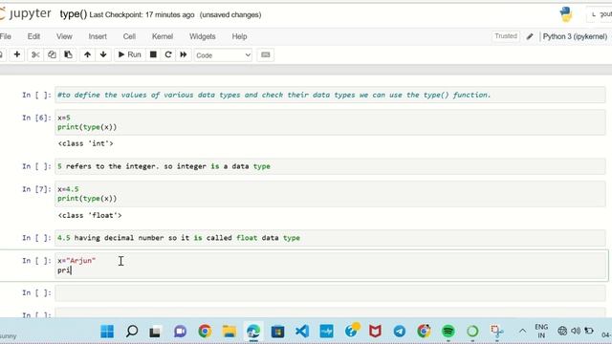Run the selected cell
Image resolution: width=612 pixels, height=344 pixels.
(130, 54)
